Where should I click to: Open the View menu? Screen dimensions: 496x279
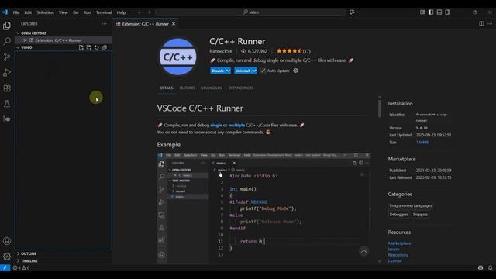[x=64, y=12]
